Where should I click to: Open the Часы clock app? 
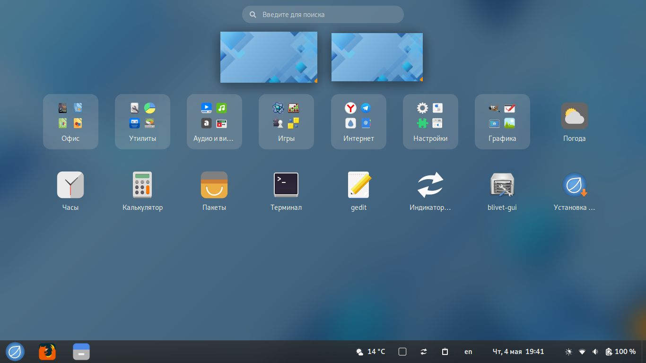click(70, 185)
